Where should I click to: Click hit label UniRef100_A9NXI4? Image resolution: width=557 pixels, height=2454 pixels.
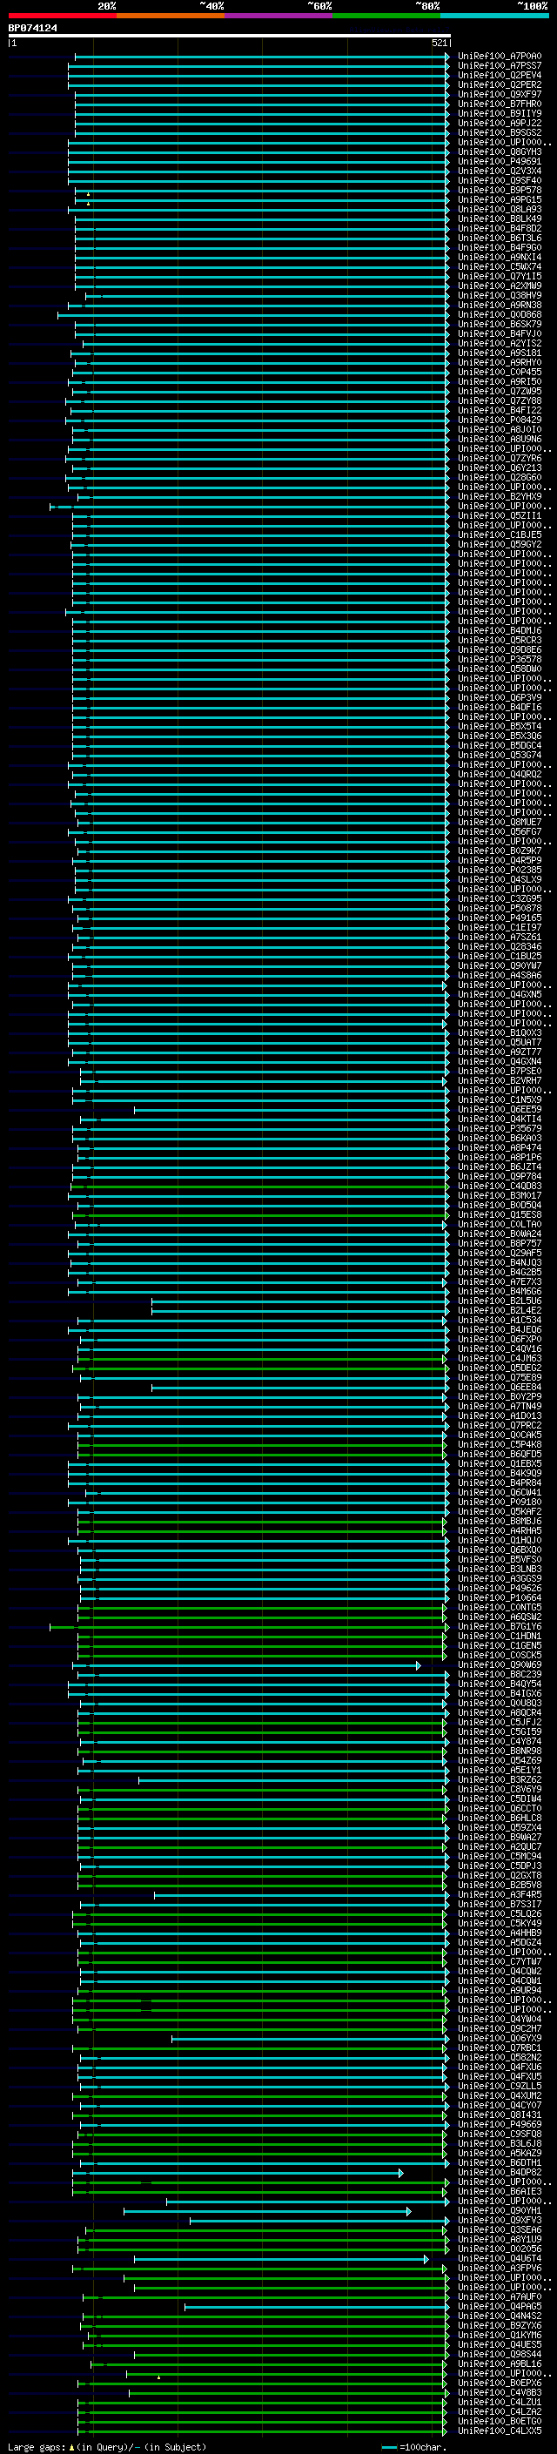(499, 257)
